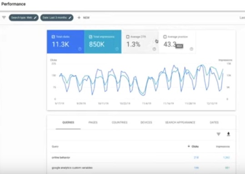This screenshot has height=174, width=245.
Task: Click the 43.3 average position value
Action: click(x=170, y=44)
